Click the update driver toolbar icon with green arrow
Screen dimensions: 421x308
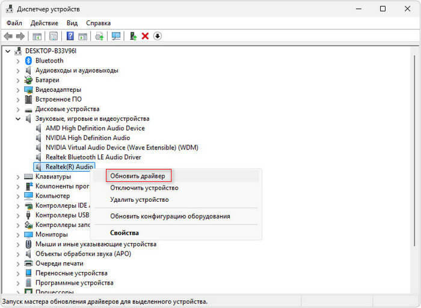[133, 37]
